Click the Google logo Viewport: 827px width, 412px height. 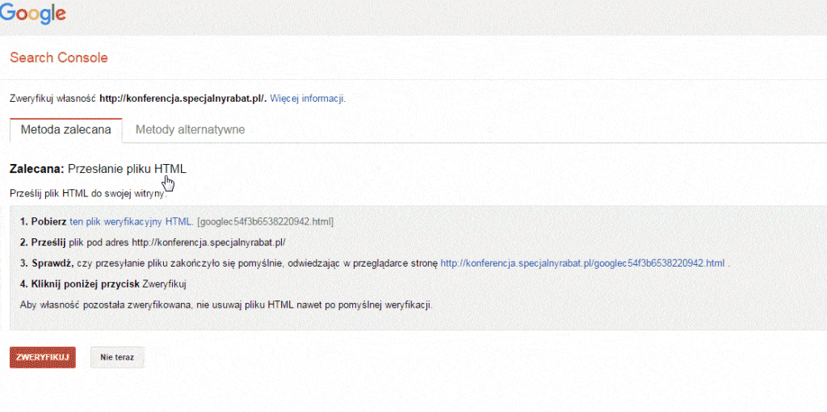coord(32,13)
